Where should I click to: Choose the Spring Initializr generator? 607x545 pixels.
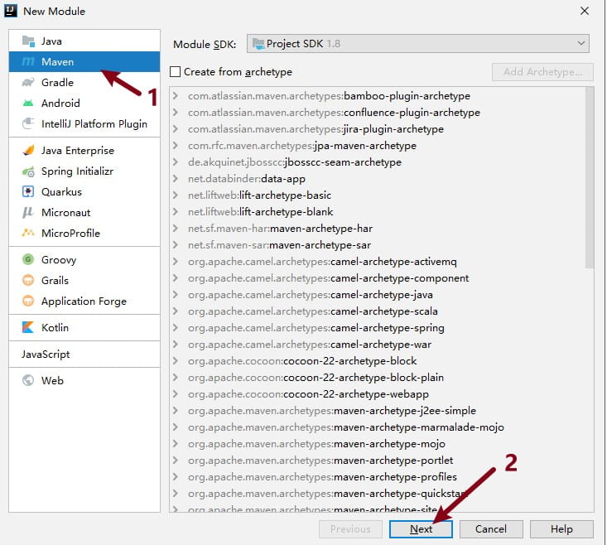[x=84, y=171]
